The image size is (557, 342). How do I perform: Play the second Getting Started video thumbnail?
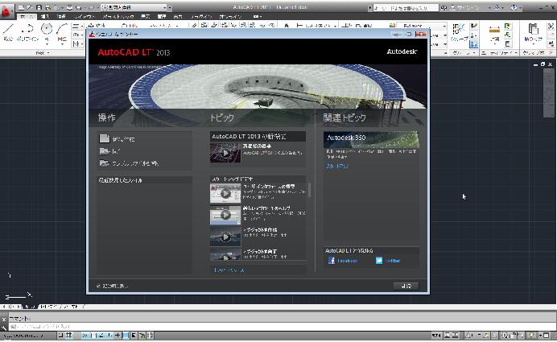[x=225, y=215]
